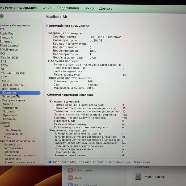Open the Системна інформація app menu
This screenshot has height=186, width=186.
point(19,8)
